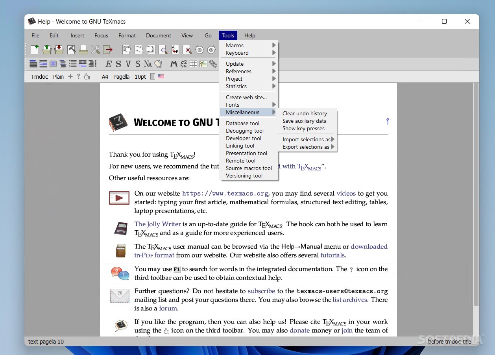Expand the Fonts submenu
This screenshot has height=355, width=495.
(x=249, y=105)
